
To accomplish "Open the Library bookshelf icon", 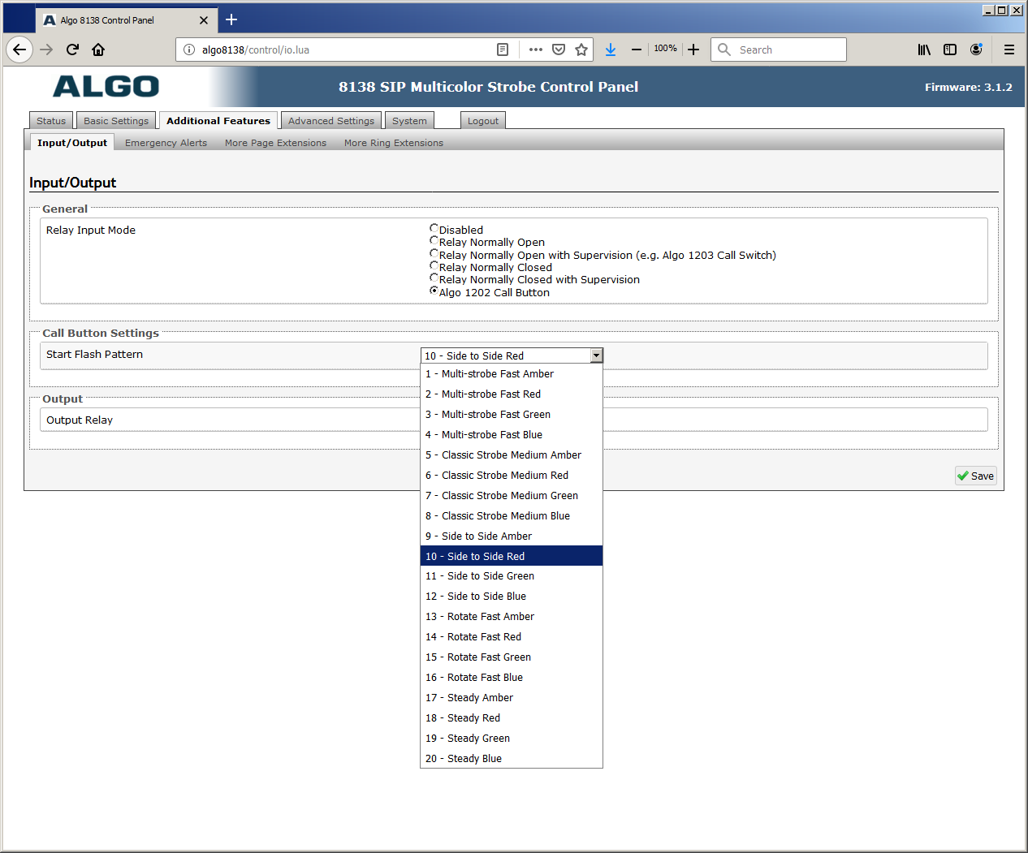I will [924, 50].
